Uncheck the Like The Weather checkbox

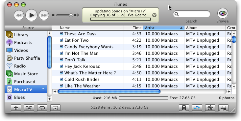pos(61,86)
